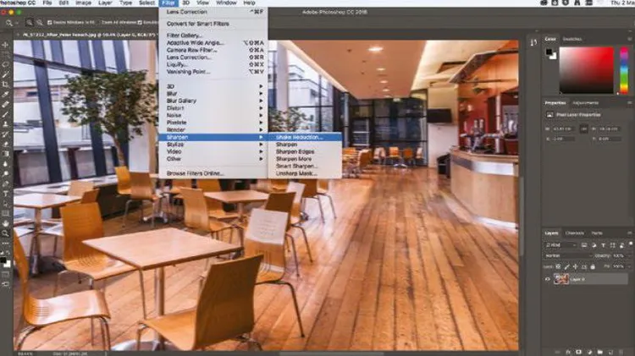Open the Normal blend mode dropdown
The height and width of the screenshot is (356, 635).
[568, 255]
